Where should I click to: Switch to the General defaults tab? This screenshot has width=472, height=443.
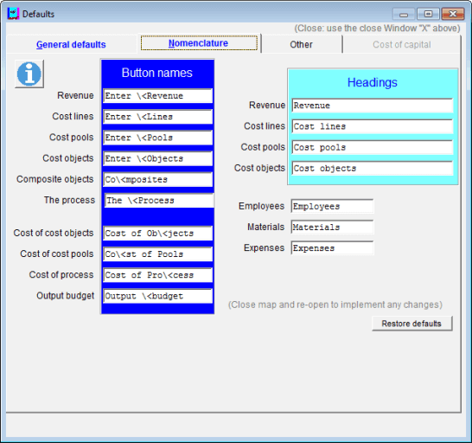click(71, 45)
